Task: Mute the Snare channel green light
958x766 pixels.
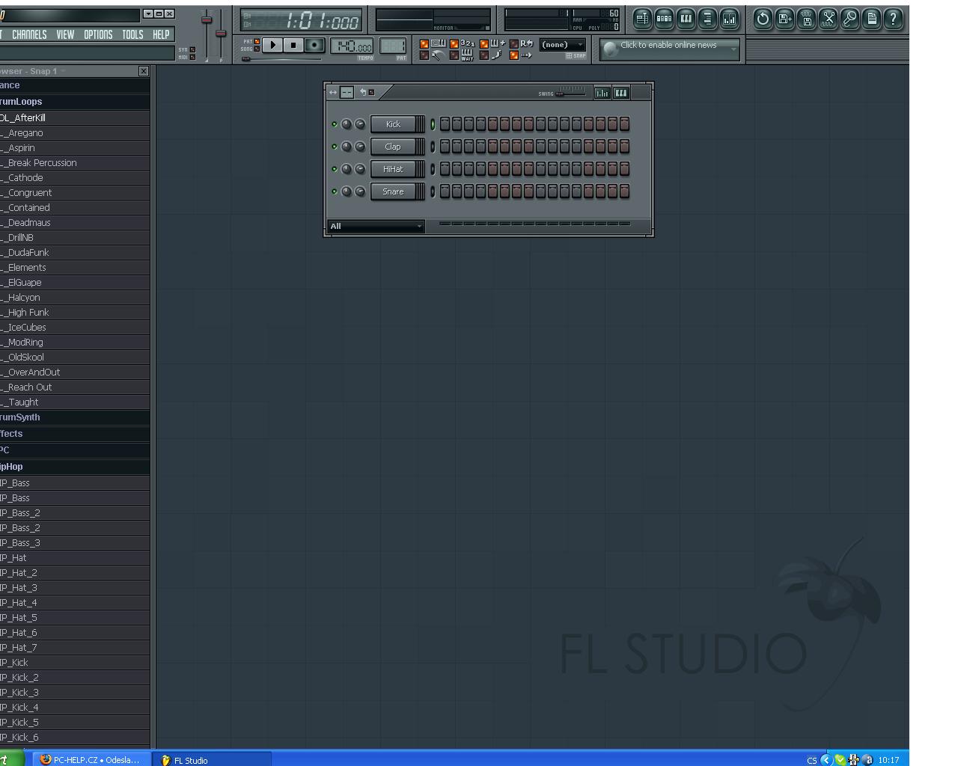Action: [335, 191]
